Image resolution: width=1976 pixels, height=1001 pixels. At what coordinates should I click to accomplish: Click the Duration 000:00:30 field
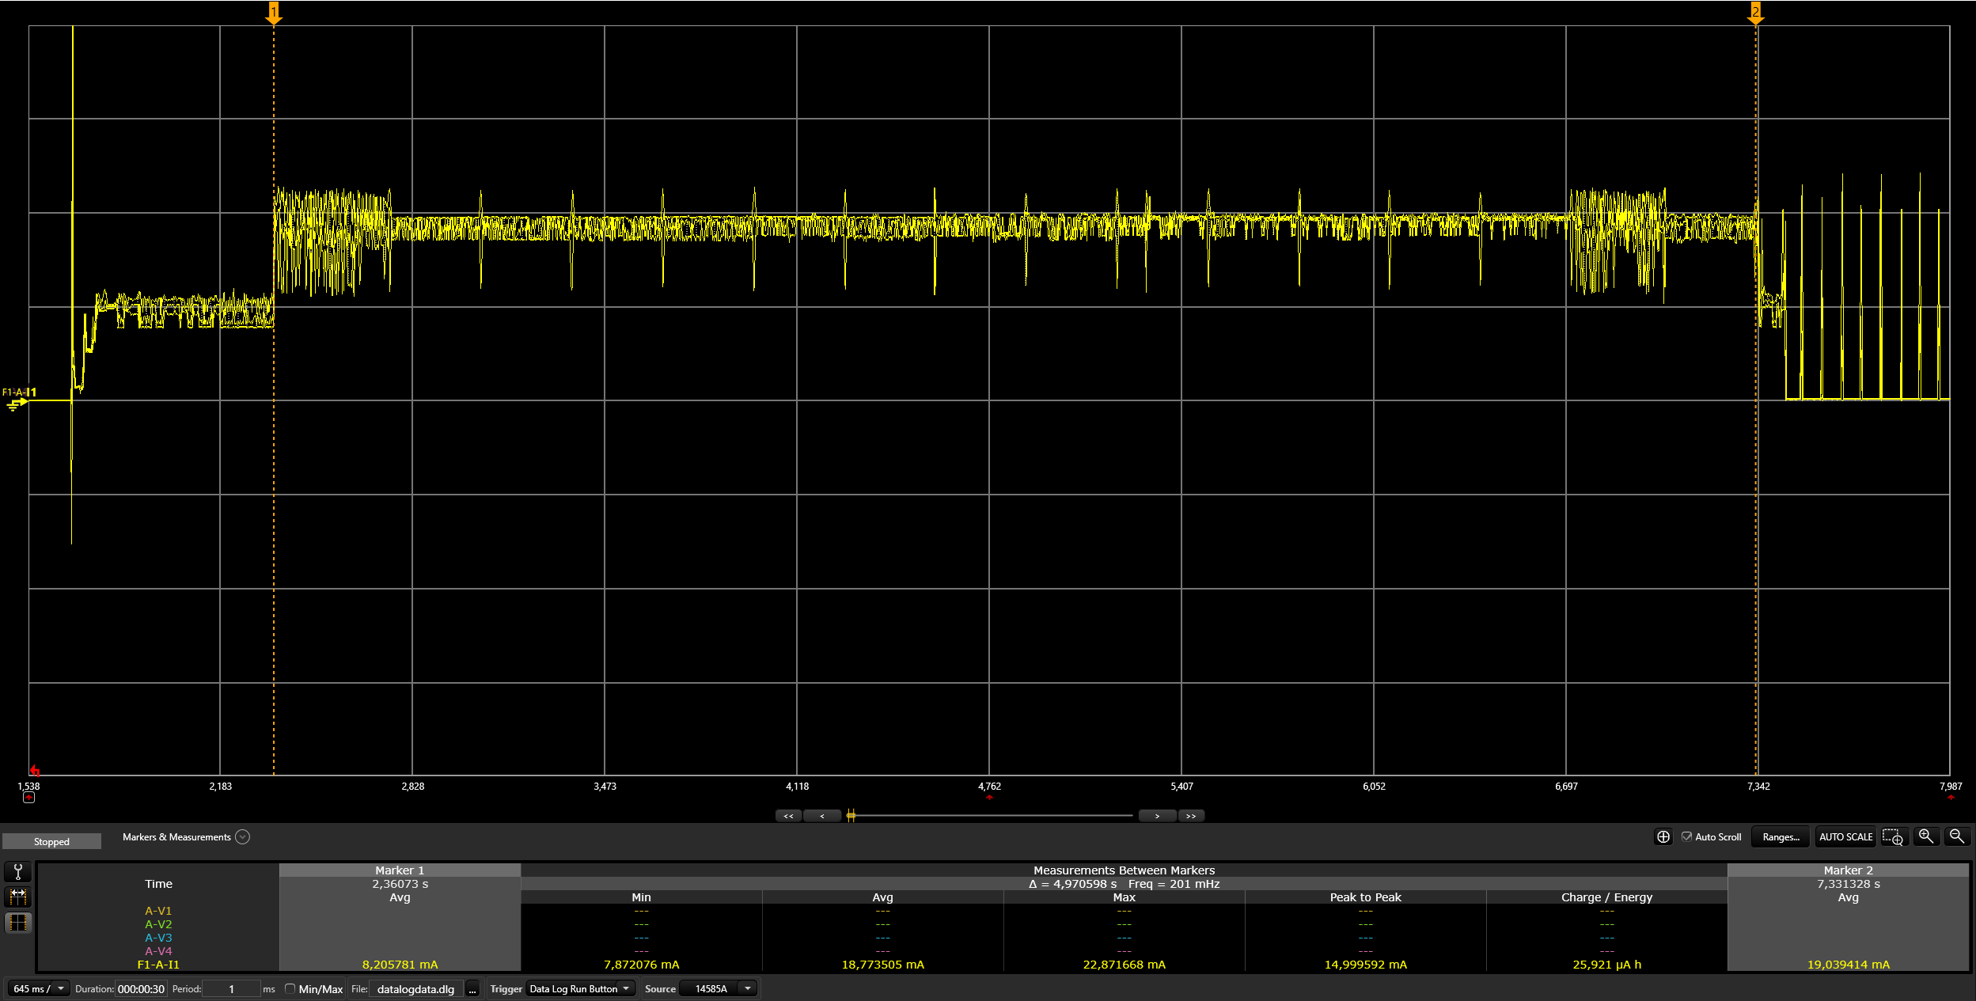pyautogui.click(x=141, y=988)
